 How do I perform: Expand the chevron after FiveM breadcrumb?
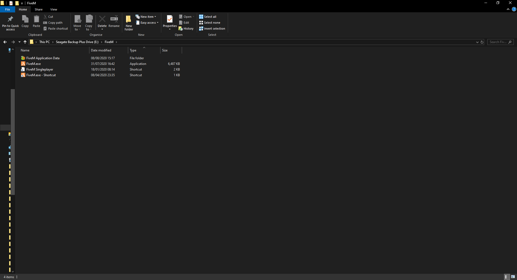(x=116, y=42)
